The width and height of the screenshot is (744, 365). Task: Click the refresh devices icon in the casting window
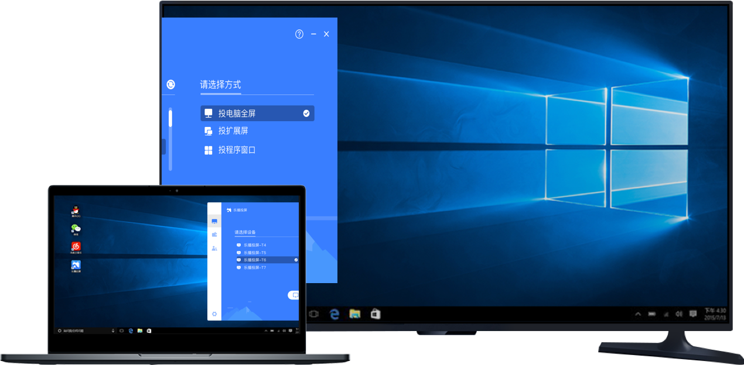(171, 85)
